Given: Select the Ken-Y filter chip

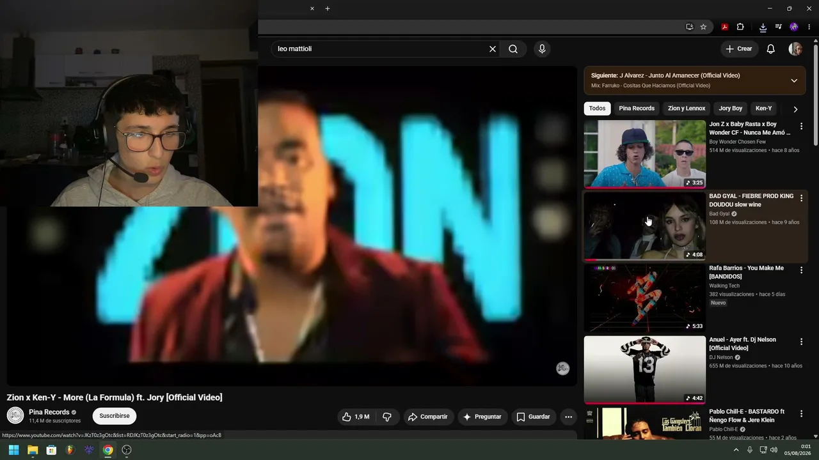Looking at the screenshot, I should [x=763, y=109].
